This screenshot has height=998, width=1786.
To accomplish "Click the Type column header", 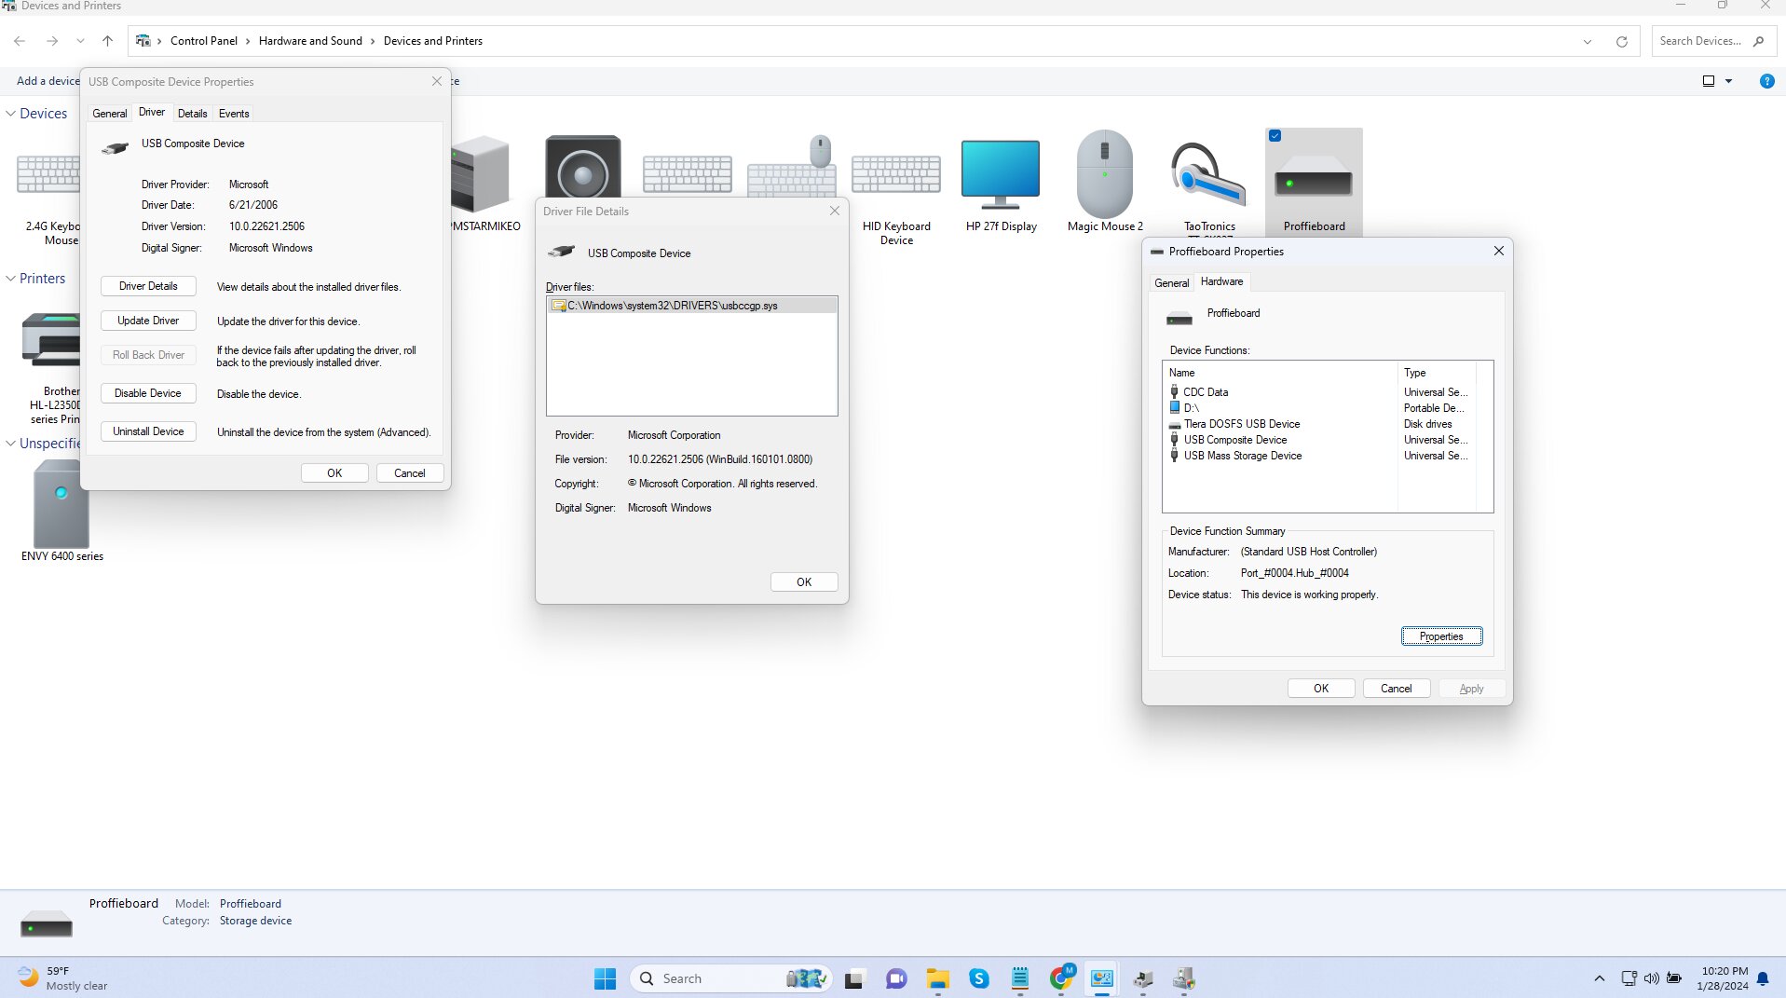I will click(1437, 373).
